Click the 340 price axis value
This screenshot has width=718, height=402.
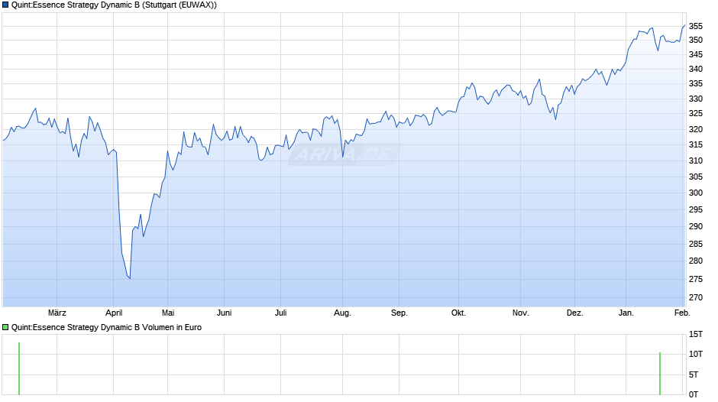click(696, 69)
